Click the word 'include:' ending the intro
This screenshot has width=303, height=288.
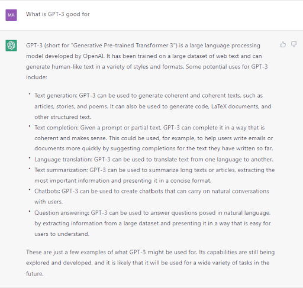tap(37, 77)
